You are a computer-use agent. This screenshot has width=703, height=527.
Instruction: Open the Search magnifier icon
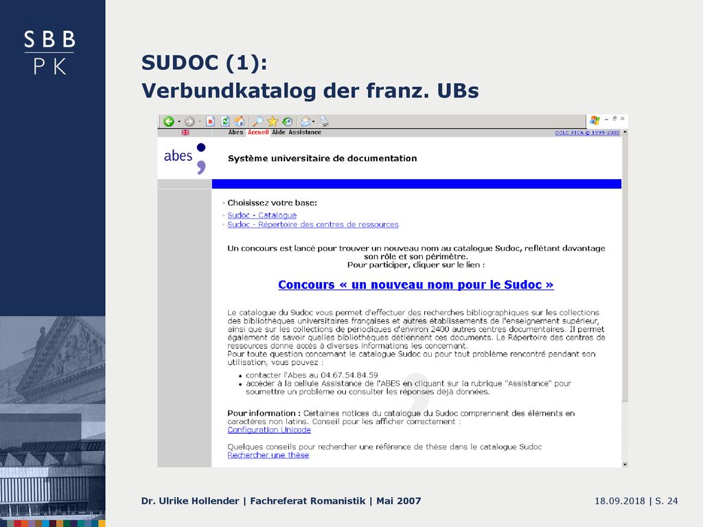258,121
